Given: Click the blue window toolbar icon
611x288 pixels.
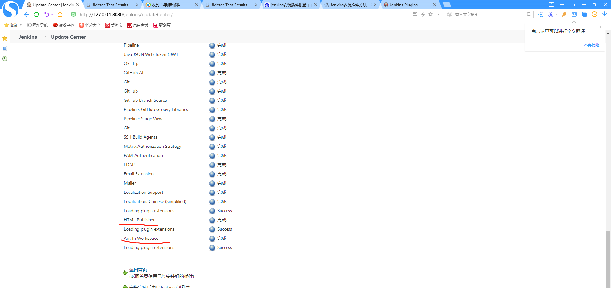Looking at the screenshot, I should 584,14.
